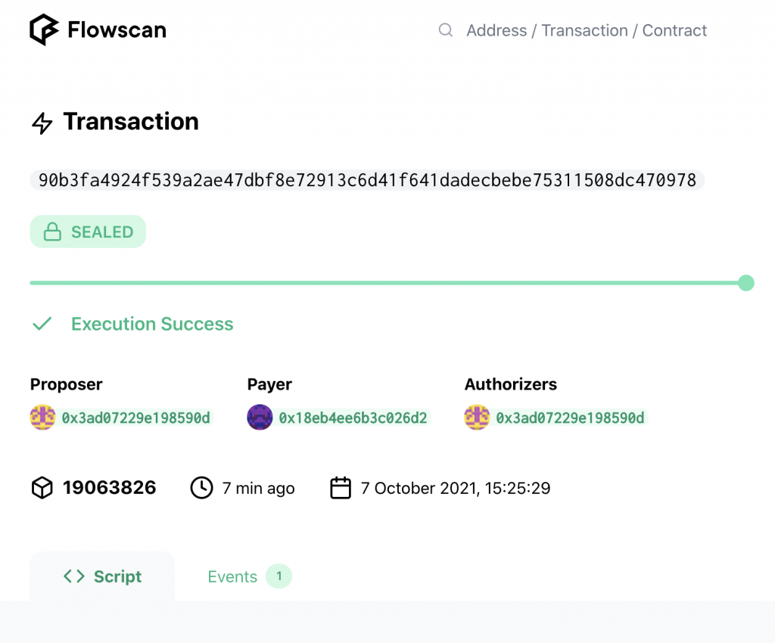Select the transaction hash text

click(367, 180)
